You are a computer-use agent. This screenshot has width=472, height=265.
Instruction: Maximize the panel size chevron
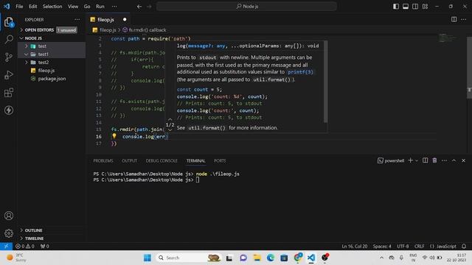[x=454, y=160]
